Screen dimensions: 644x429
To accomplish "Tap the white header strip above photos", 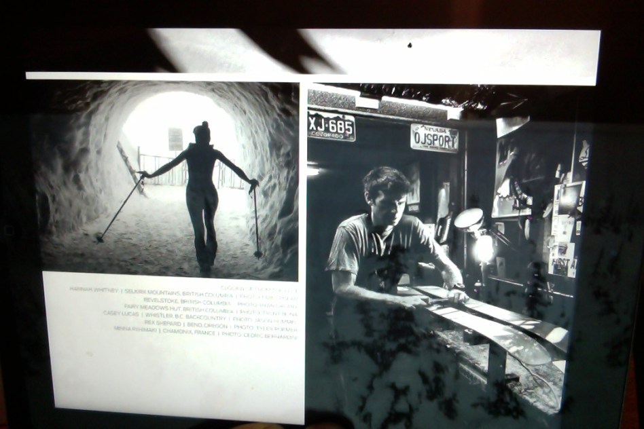I will coord(476,54).
